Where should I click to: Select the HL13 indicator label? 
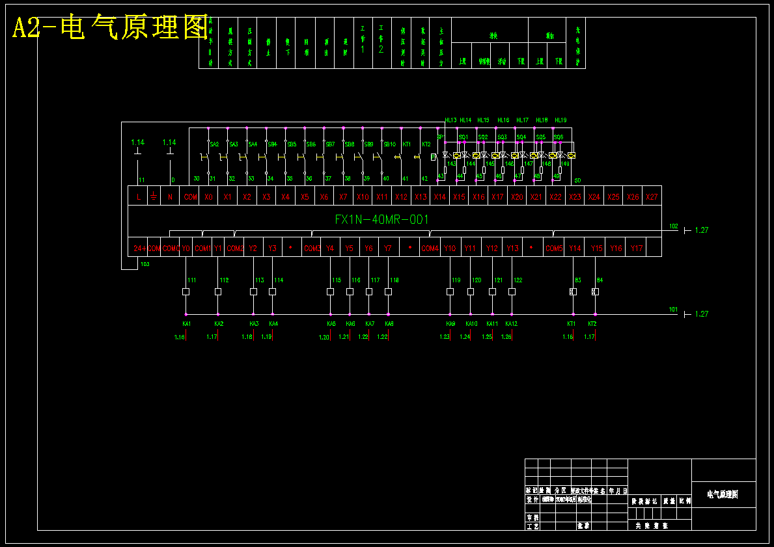[x=450, y=120]
